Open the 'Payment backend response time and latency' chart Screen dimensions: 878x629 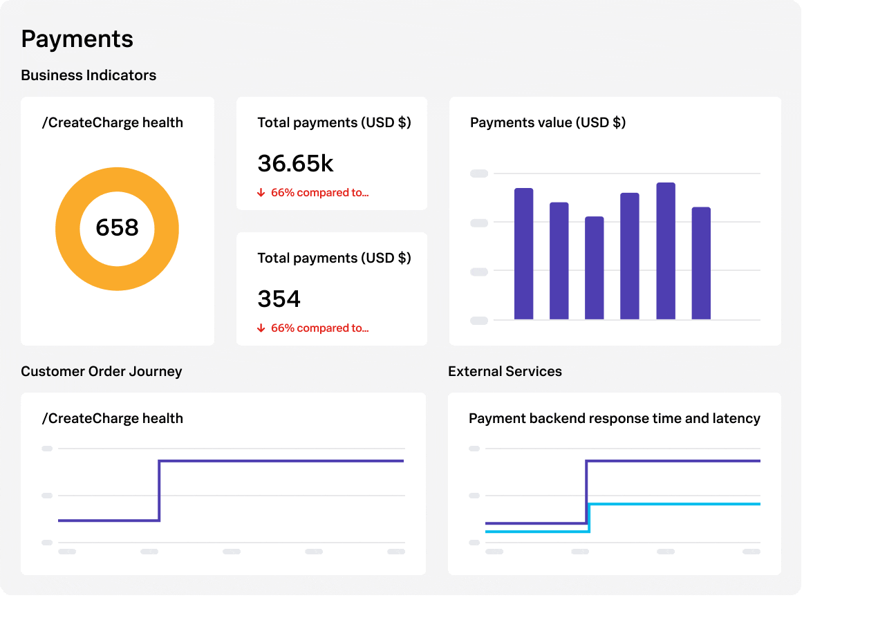tap(615, 418)
